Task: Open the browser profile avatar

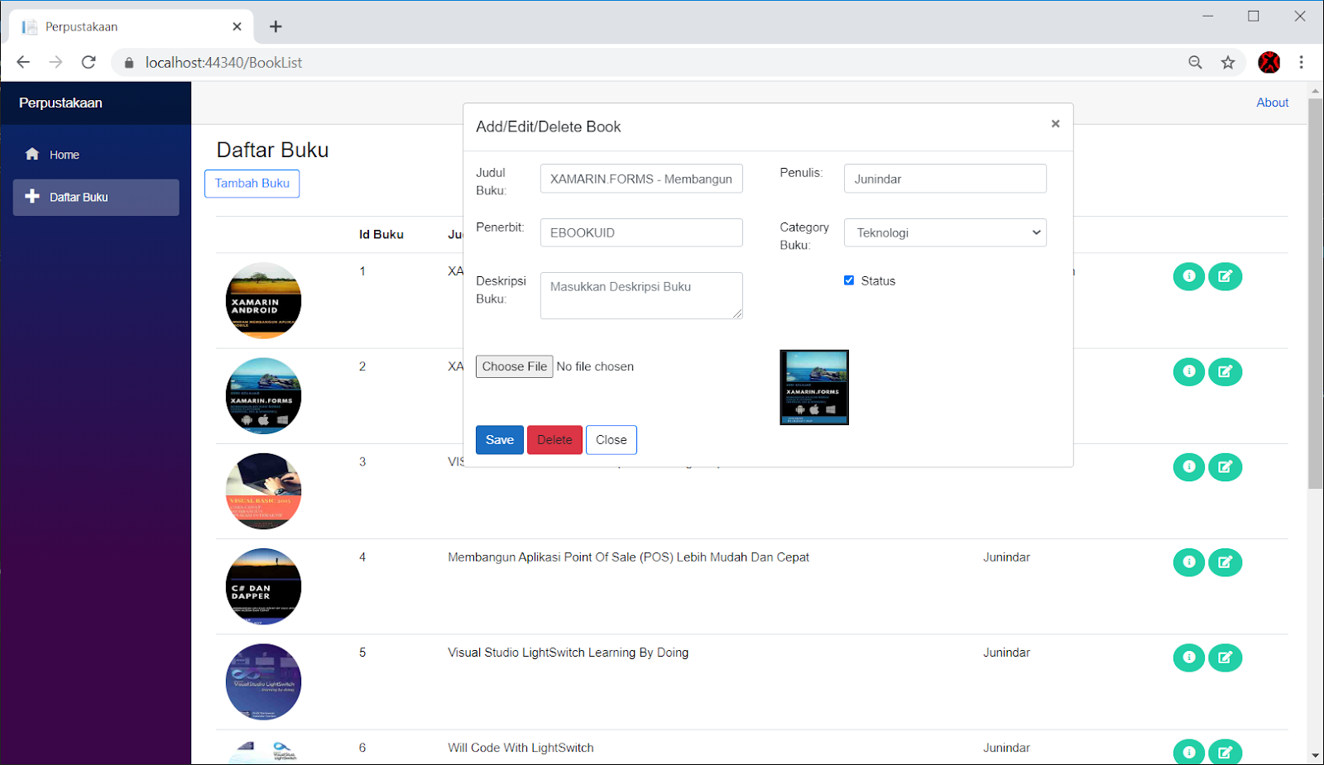Action: pos(1269,62)
